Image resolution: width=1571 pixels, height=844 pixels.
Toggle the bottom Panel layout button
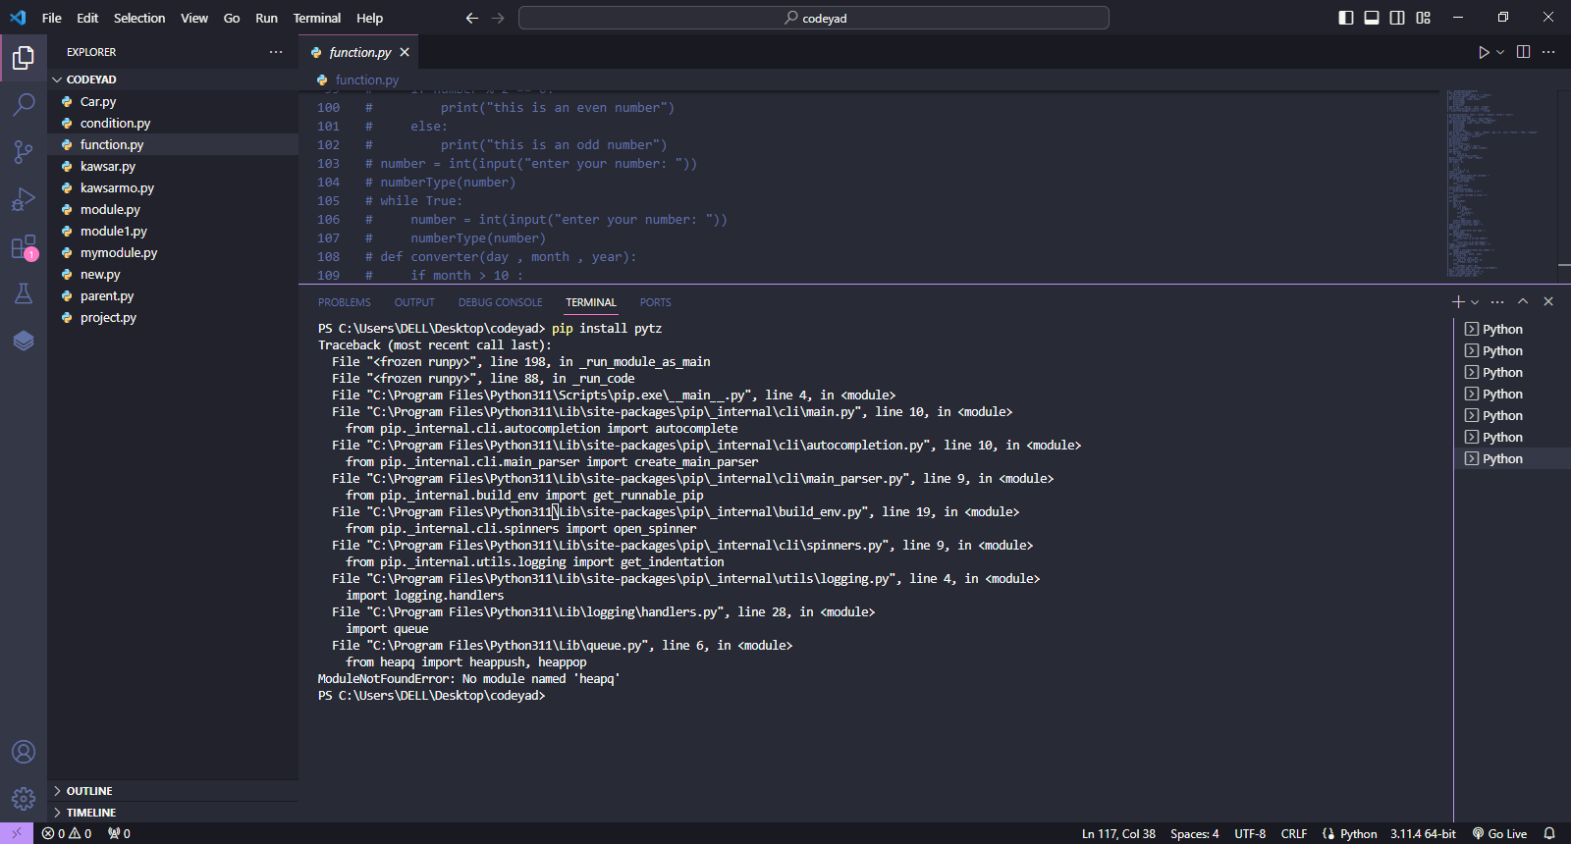(1372, 18)
